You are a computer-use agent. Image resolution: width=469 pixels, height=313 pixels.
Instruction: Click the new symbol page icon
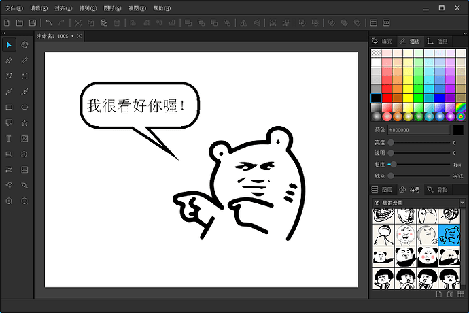[x=439, y=294]
